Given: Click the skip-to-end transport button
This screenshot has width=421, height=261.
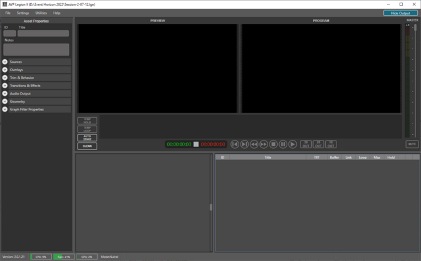Looking at the screenshot, I should (x=244, y=144).
